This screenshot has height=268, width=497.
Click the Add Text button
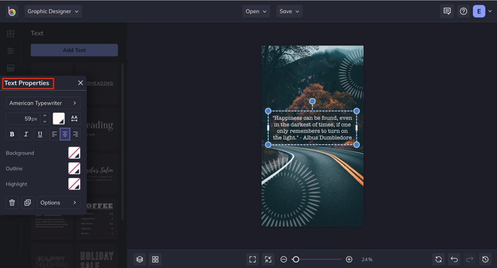pos(74,50)
